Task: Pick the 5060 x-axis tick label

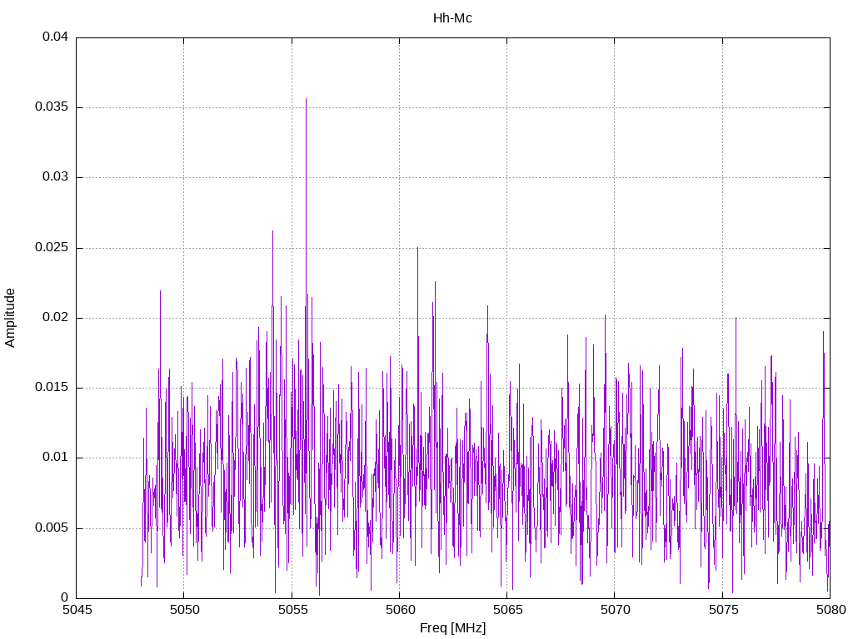Action: pos(399,610)
